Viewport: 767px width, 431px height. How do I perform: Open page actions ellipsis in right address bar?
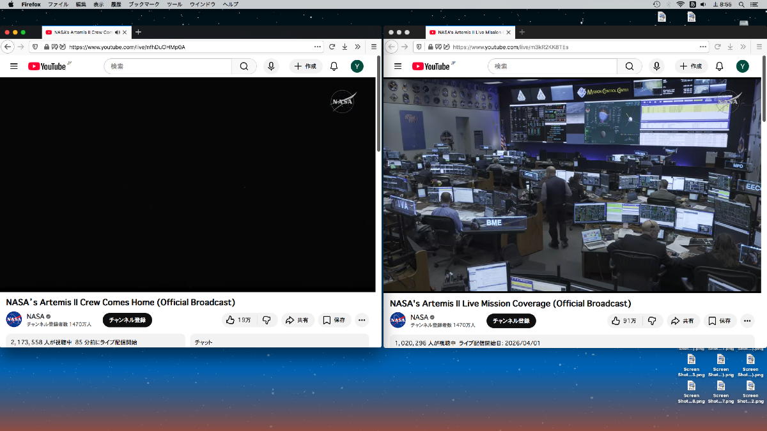pyautogui.click(x=703, y=47)
